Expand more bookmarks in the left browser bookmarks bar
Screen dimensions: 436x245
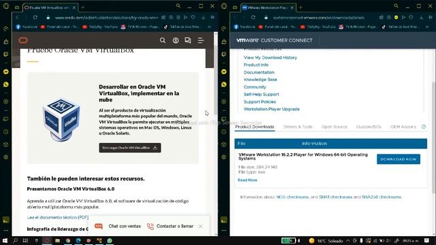(209, 27)
